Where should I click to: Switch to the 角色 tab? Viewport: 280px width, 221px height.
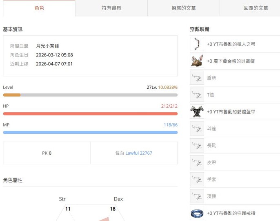tap(39, 8)
